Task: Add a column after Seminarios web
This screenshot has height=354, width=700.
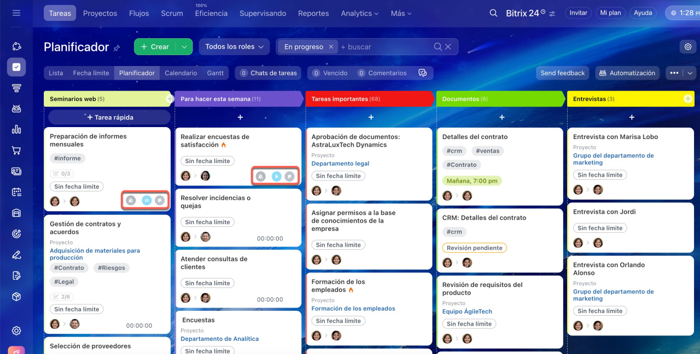Action: pyautogui.click(x=170, y=99)
